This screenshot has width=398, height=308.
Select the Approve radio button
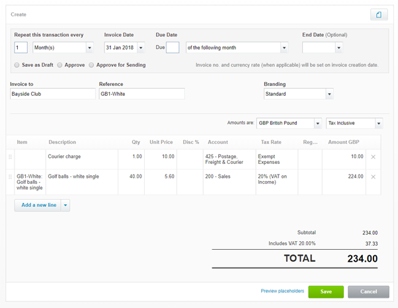click(60, 65)
